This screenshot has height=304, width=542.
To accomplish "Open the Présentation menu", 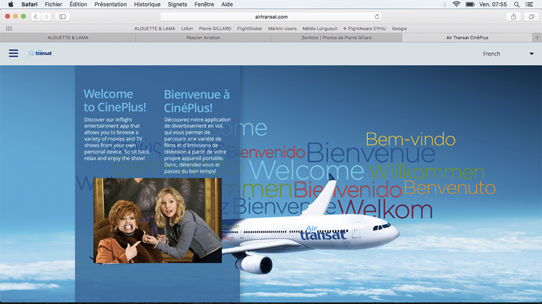I will (110, 5).
